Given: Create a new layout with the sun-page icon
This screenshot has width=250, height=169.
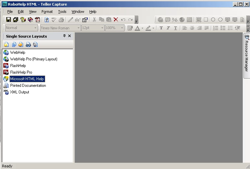Looking at the screenshot, I should pos(6,45).
